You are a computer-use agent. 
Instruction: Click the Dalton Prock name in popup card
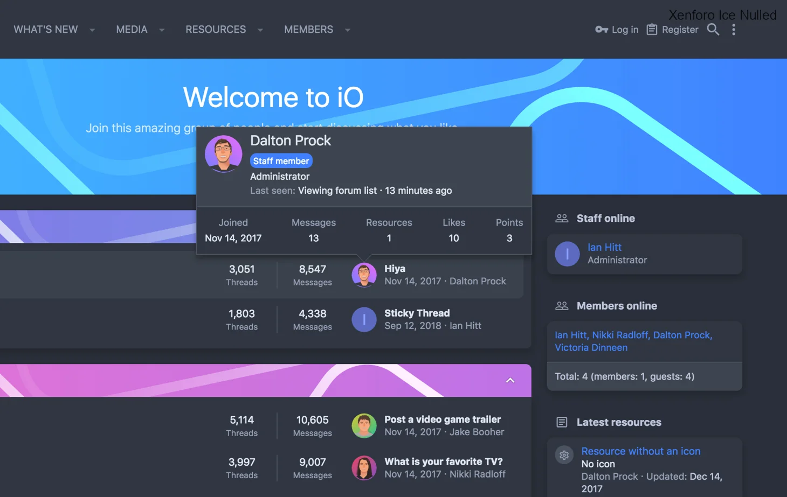point(290,141)
